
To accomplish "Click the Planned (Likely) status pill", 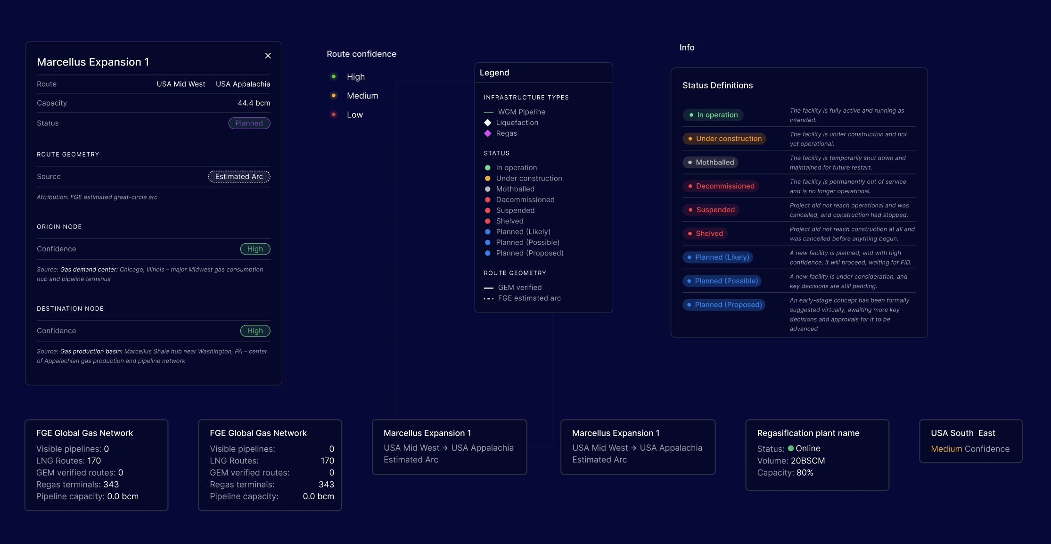I will click(718, 257).
